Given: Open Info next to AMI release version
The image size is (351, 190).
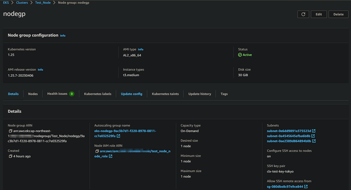Looking at the screenshot, I should 40,70.
